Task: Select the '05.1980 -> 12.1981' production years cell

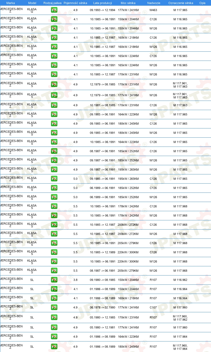Action: [x=103, y=328]
